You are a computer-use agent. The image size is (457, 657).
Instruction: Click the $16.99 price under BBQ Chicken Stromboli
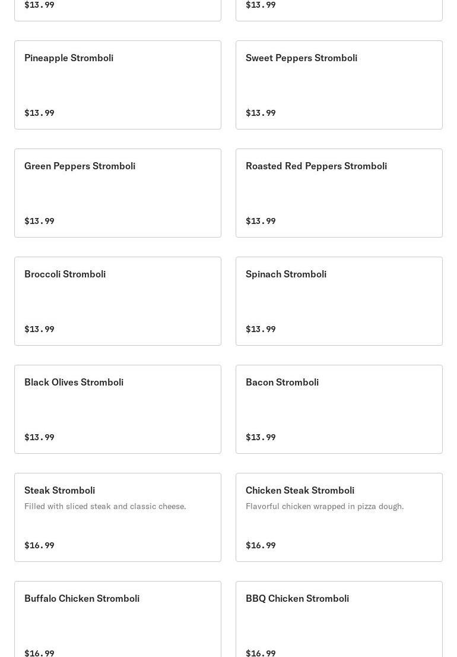261,653
